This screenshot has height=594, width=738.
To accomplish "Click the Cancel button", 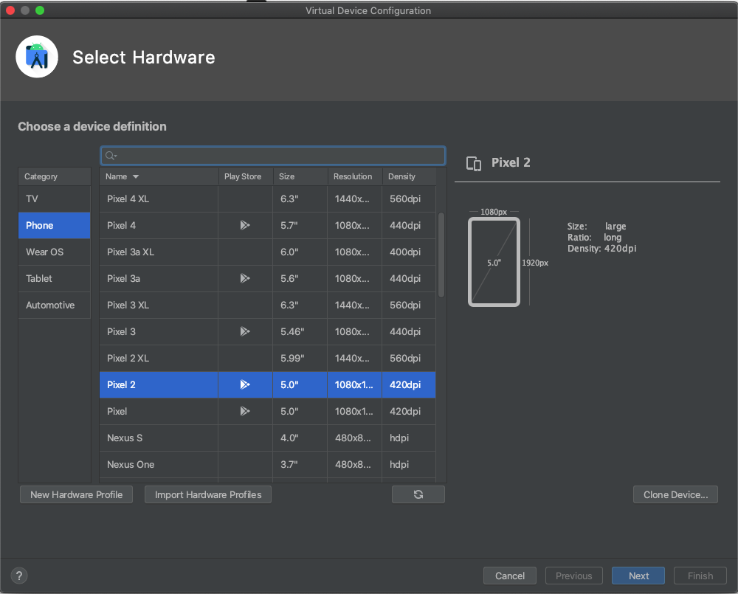I will pos(510,576).
